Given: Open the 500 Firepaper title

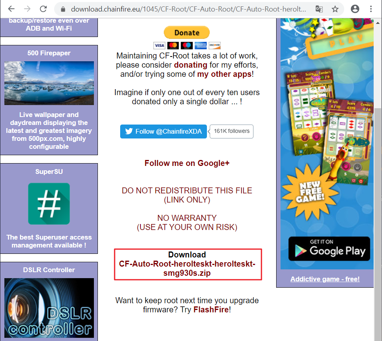Looking at the screenshot, I should (49, 53).
